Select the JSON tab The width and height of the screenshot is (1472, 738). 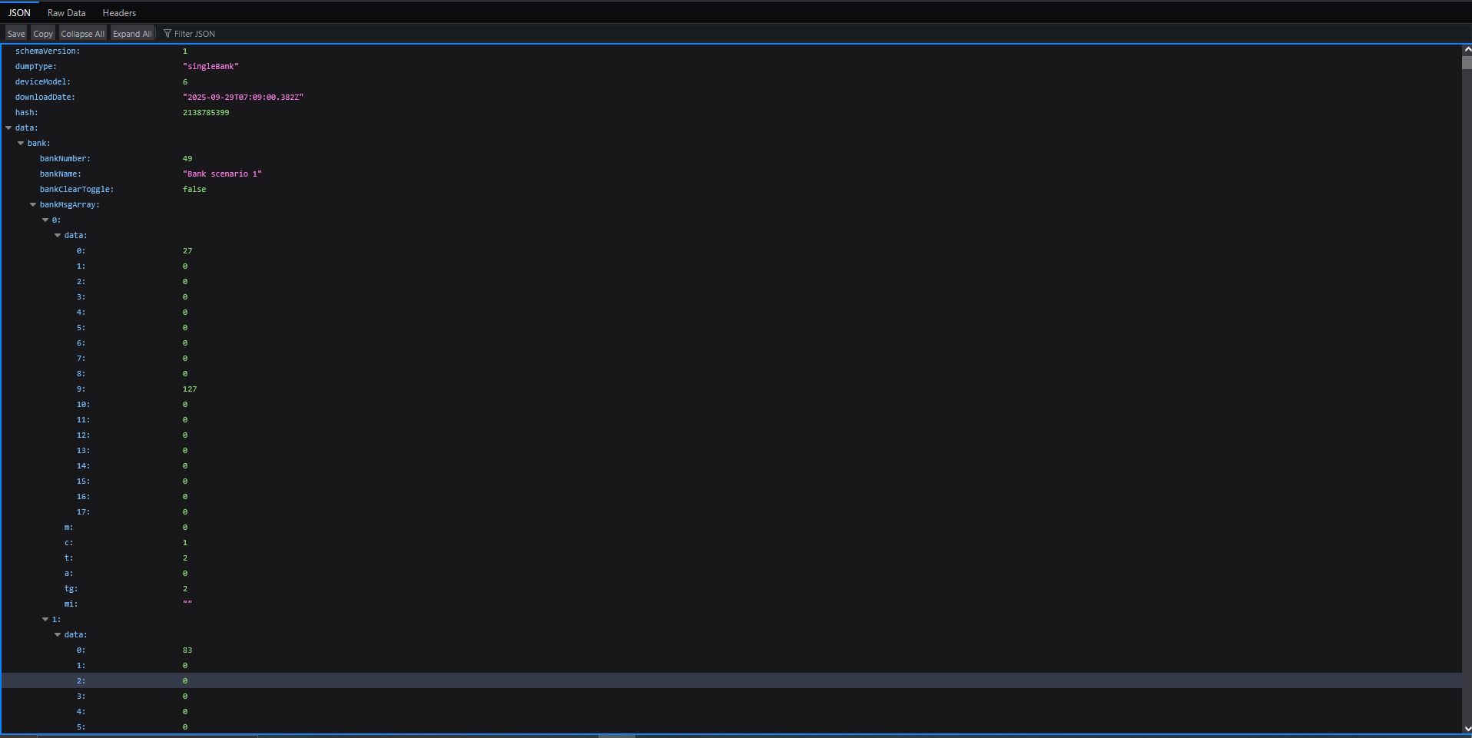pyautogui.click(x=19, y=13)
